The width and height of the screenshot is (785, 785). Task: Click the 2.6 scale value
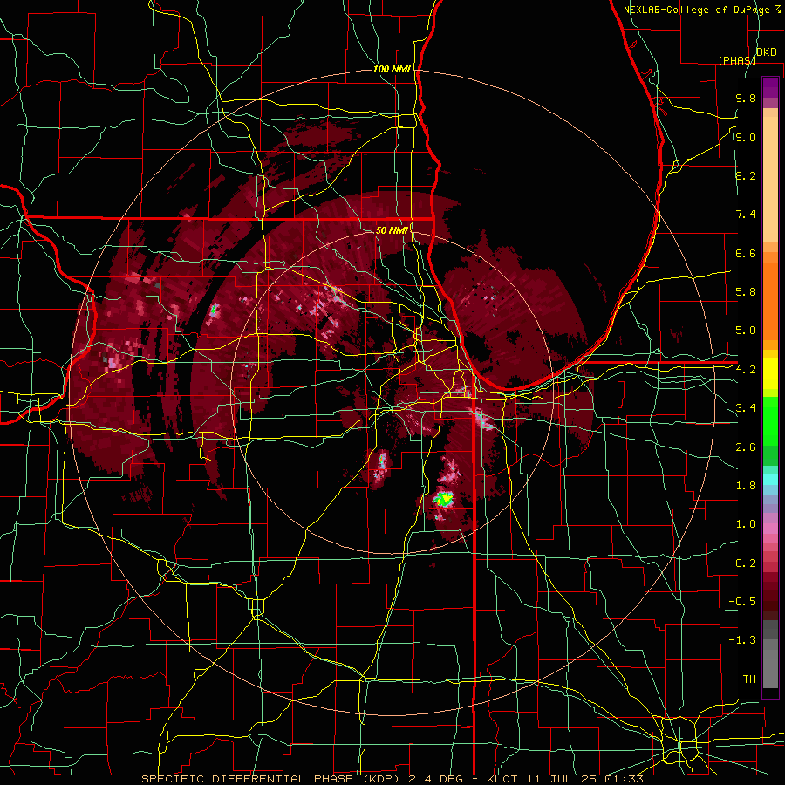pos(746,447)
